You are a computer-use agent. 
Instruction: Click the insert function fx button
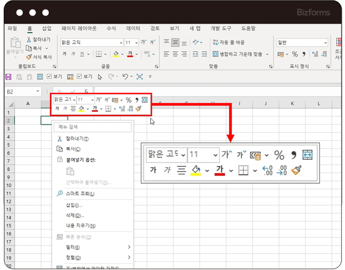point(86,91)
